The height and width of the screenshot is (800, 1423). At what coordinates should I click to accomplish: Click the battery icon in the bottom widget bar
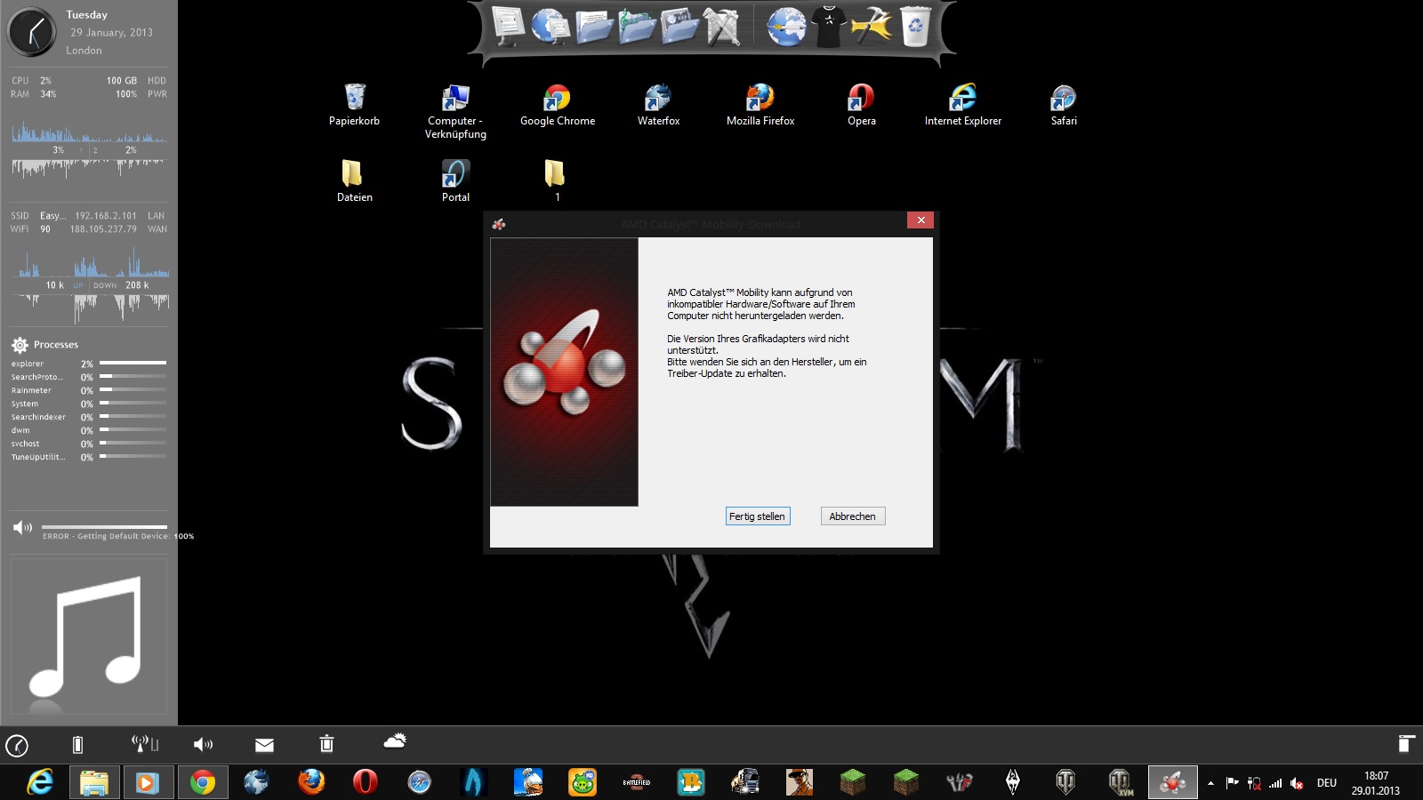pos(77,745)
